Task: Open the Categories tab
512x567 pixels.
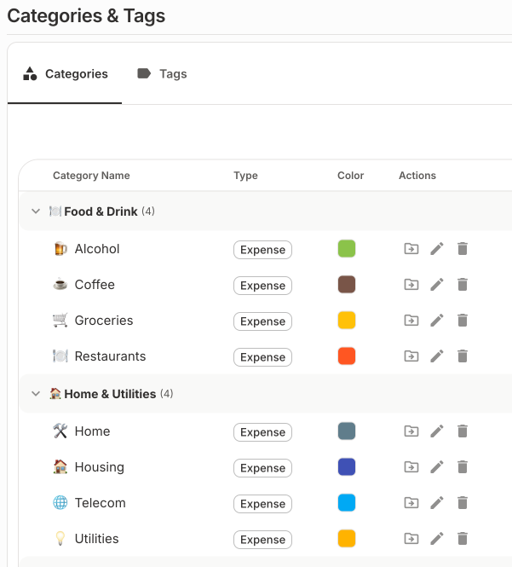Action: [x=65, y=74]
